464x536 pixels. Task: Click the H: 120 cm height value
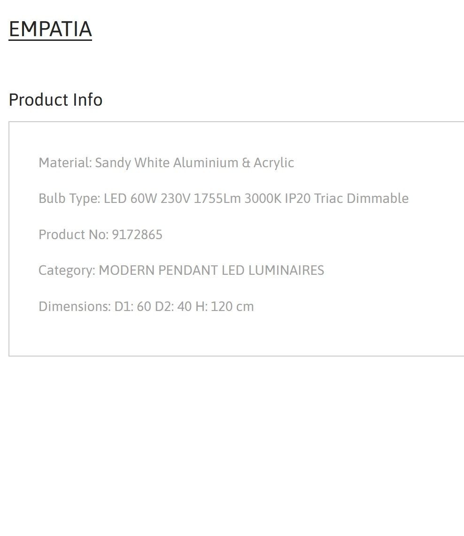[x=224, y=306]
